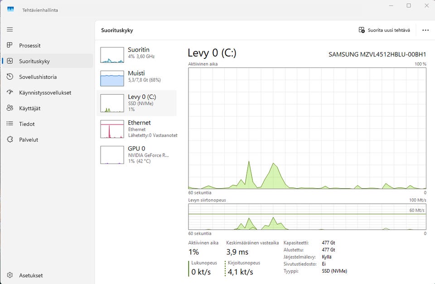The image size is (435, 284).
Task: Click the Tehtävienhallinta window title
Action: (x=40, y=10)
